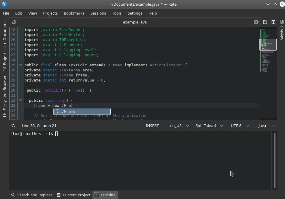Click the save icon beside the example.java tab
Viewport: 285px width, 199px height.
pos(13,22)
